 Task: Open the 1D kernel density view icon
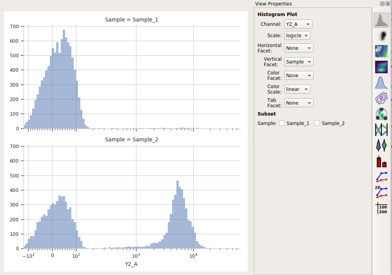(x=381, y=83)
